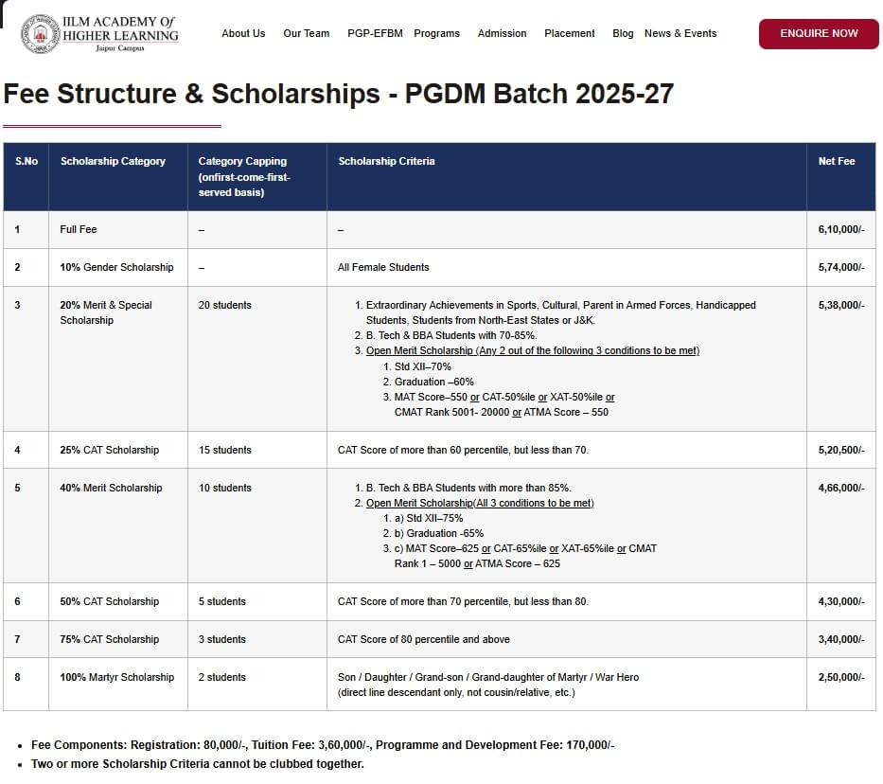Click the Open Merit Scholarship any-2-conditions text
Viewport: 883px width, 784px height.
click(x=533, y=350)
